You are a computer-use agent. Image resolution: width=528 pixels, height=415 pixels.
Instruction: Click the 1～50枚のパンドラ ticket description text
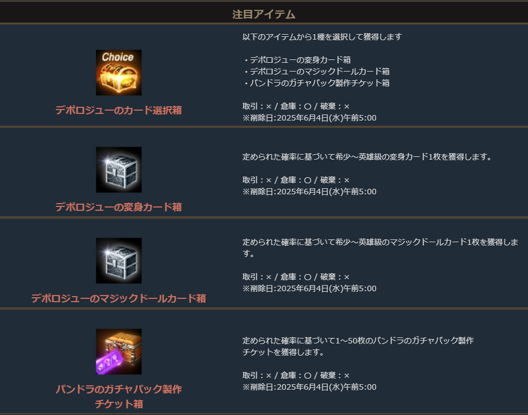[358, 346]
